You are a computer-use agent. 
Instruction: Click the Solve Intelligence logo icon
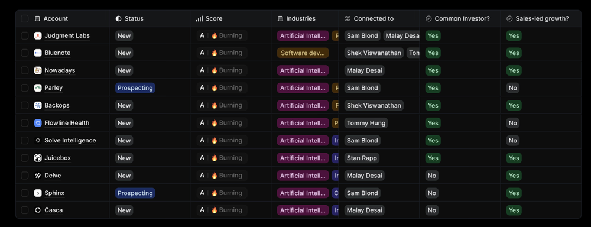(38, 141)
